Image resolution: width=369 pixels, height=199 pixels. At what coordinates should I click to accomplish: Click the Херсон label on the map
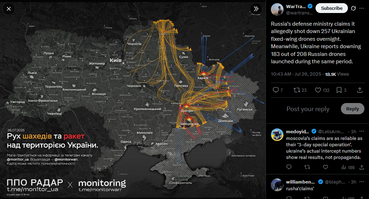pos(161,143)
